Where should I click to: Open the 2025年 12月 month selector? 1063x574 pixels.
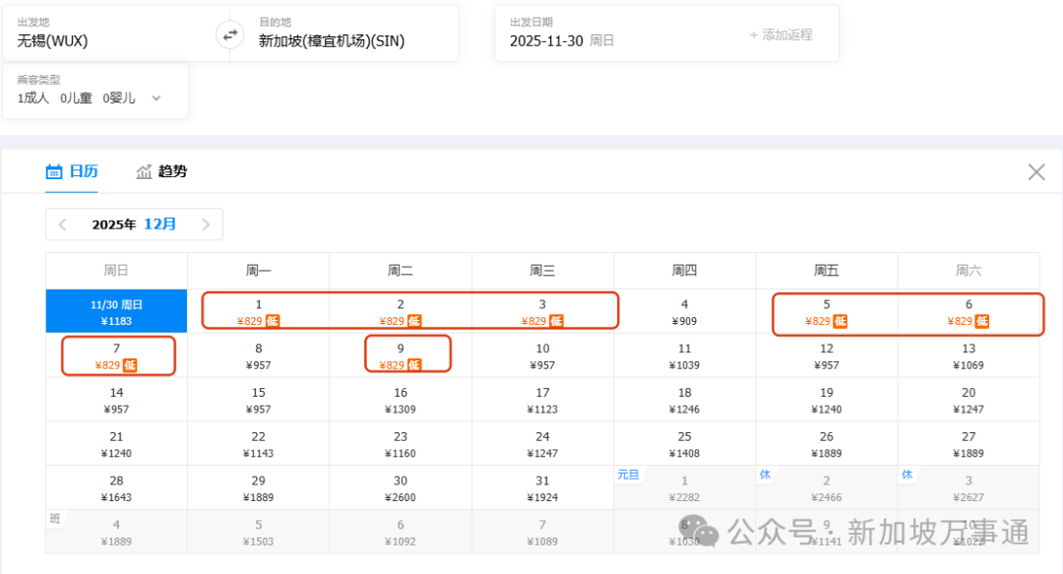pyautogui.click(x=134, y=224)
